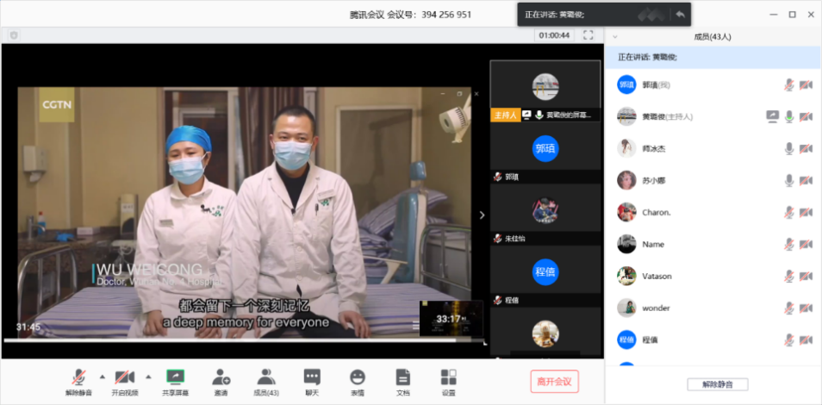Click reply arrow in speaking notification
822x405 pixels.
click(680, 15)
